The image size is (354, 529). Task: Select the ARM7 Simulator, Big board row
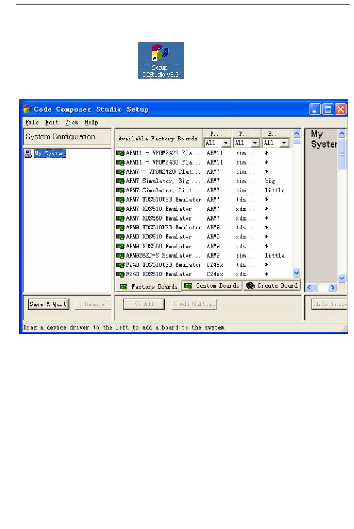(203, 181)
